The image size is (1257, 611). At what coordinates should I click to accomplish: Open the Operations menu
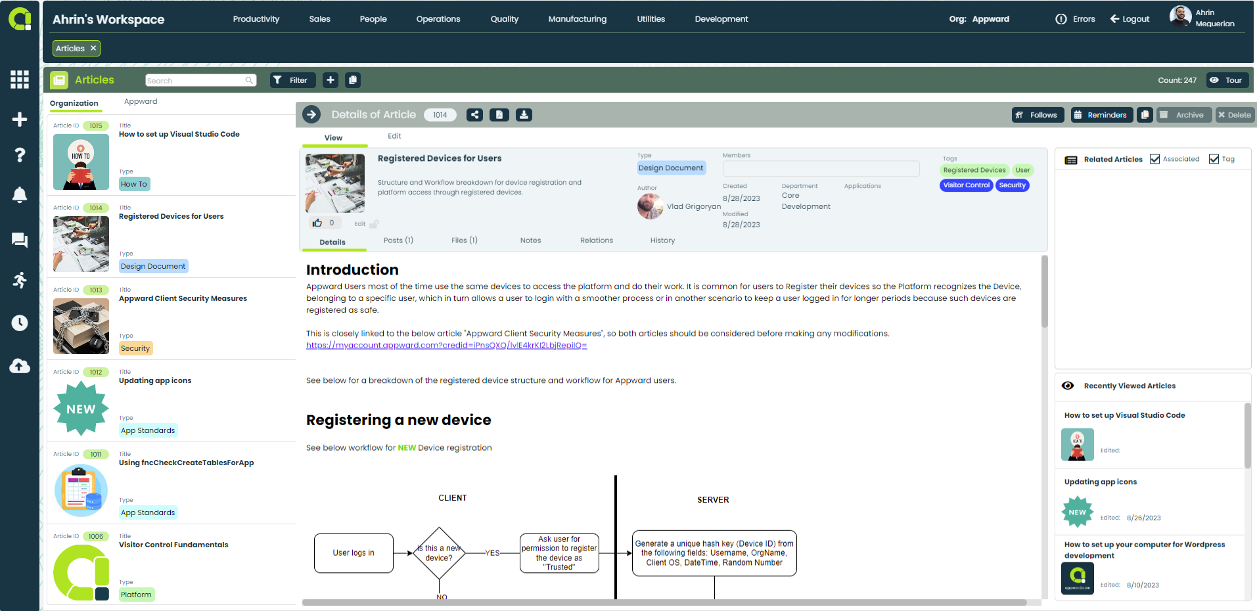coord(438,19)
